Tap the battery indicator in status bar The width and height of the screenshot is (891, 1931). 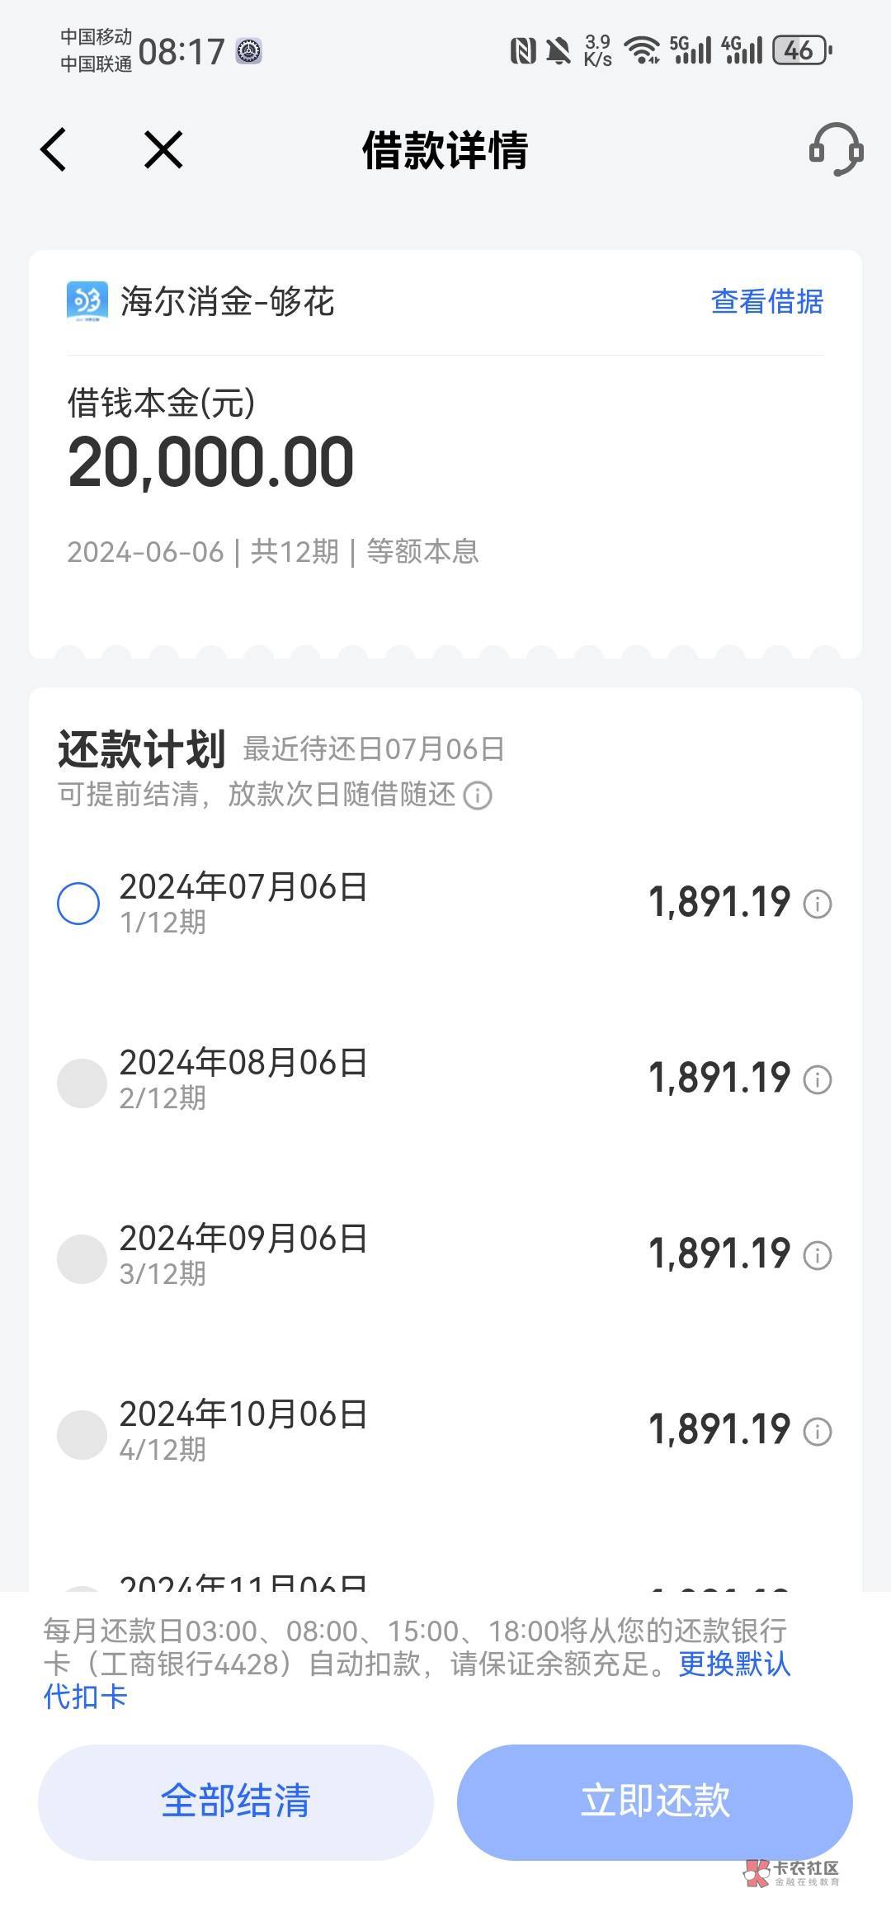point(800,51)
